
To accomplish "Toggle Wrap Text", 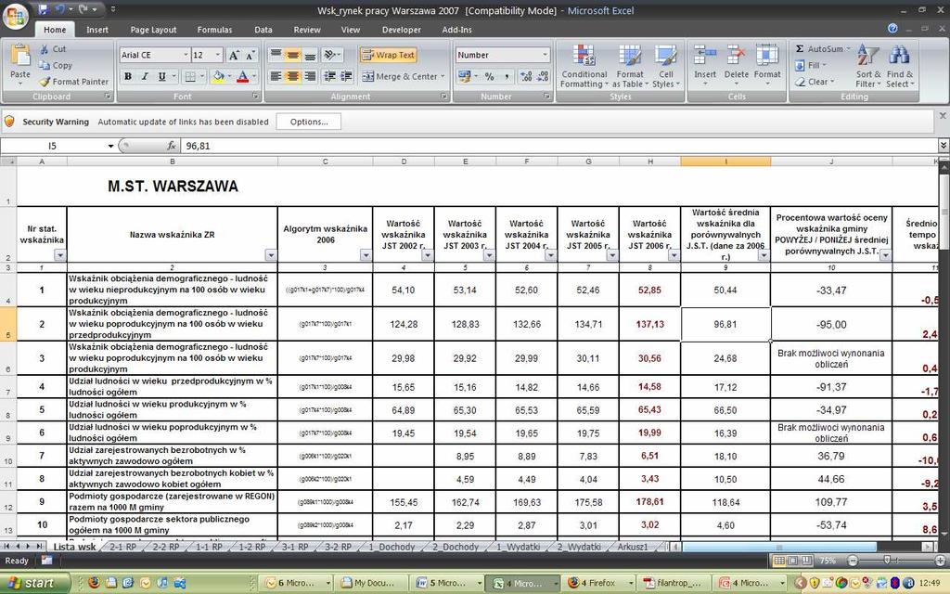I will [388, 55].
